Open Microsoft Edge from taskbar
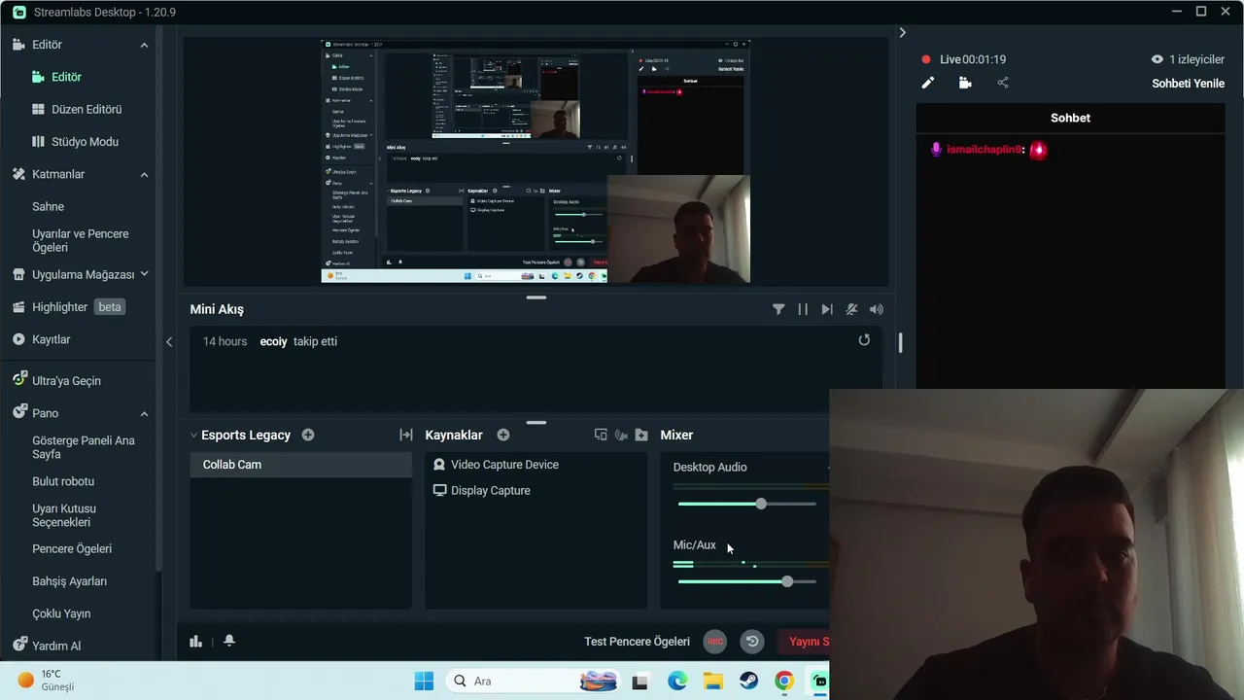 [677, 681]
